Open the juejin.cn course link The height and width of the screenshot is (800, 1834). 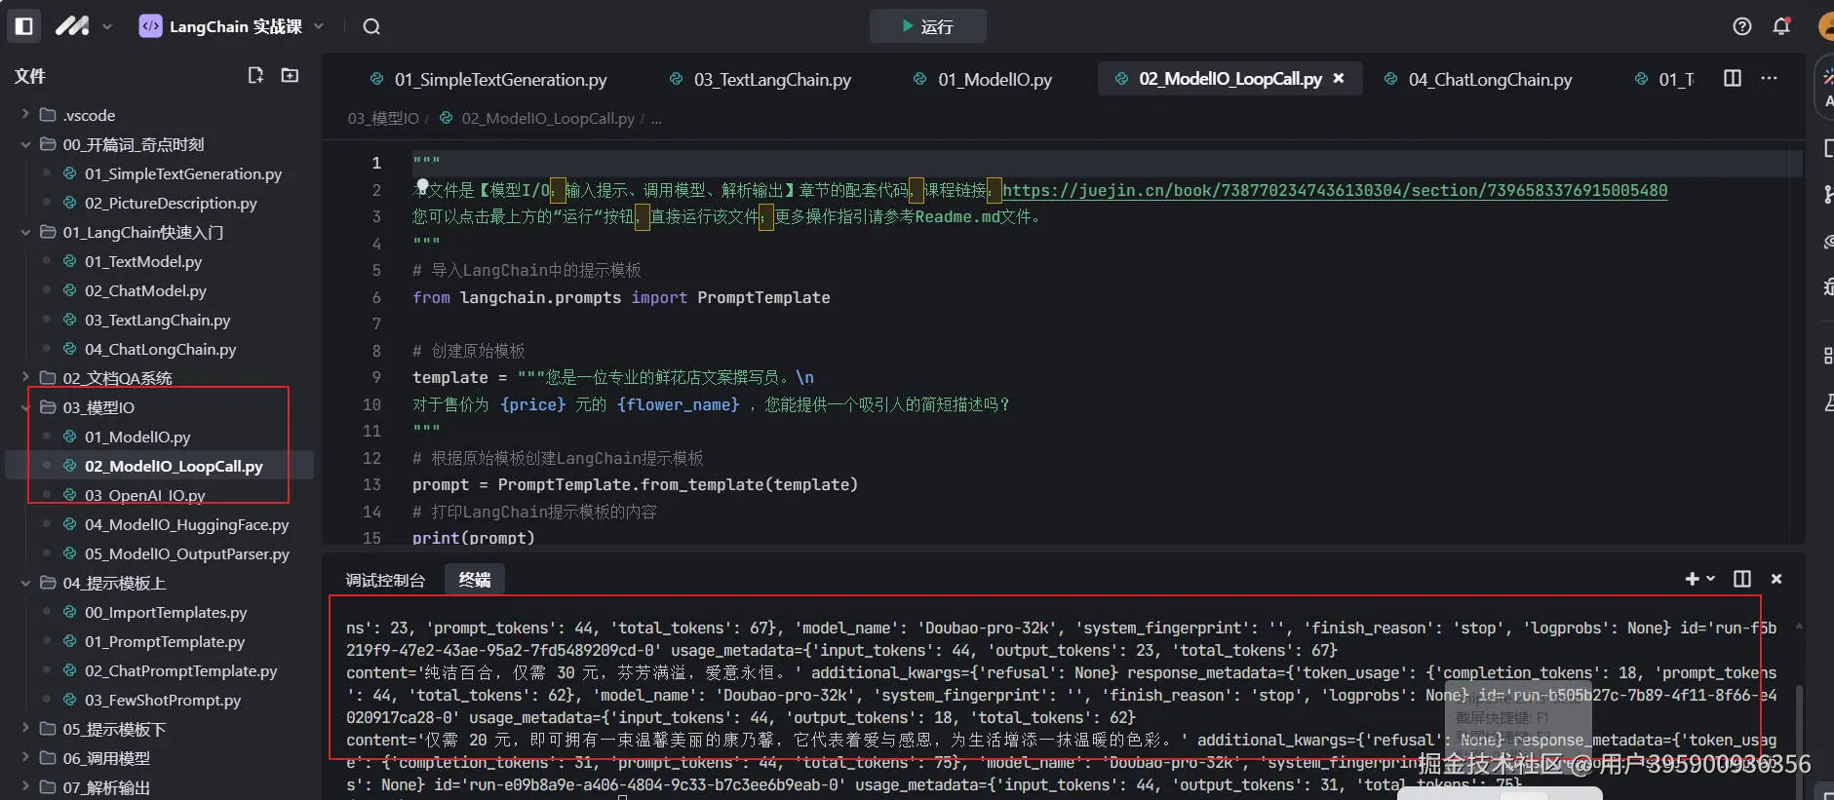tap(1335, 190)
